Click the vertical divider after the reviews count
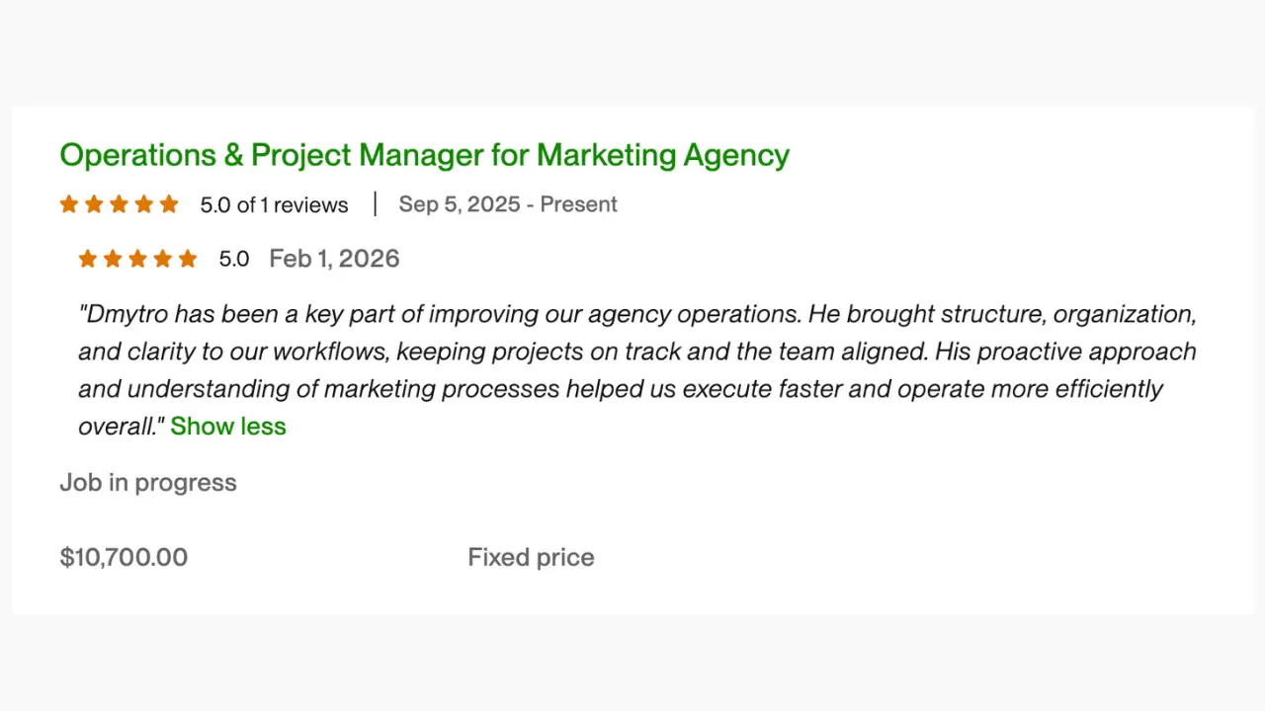The image size is (1265, 711). (x=376, y=204)
